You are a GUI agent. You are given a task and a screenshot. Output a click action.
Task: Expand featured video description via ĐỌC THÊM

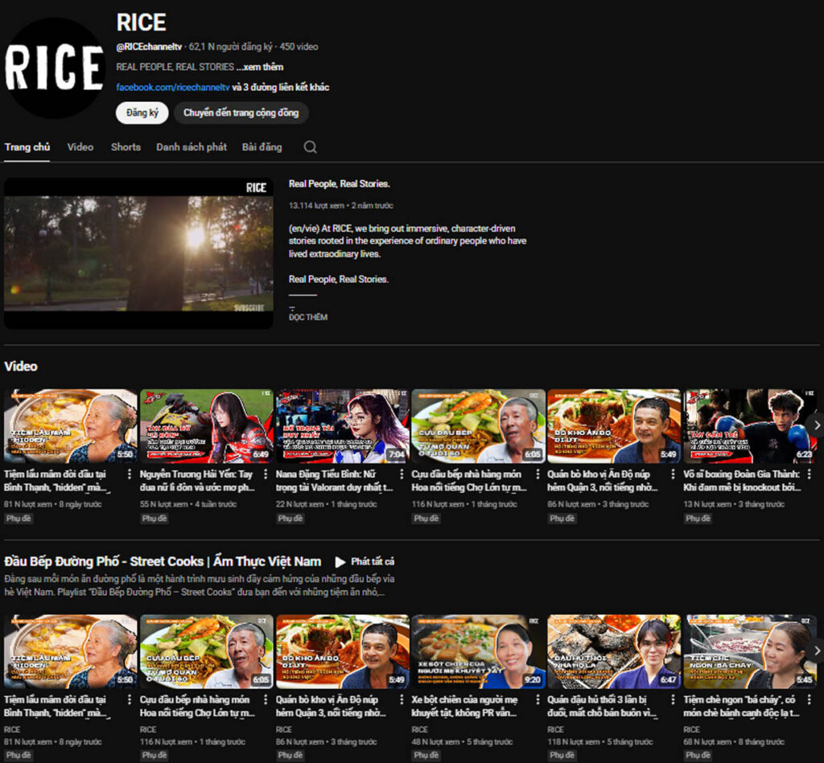(308, 318)
